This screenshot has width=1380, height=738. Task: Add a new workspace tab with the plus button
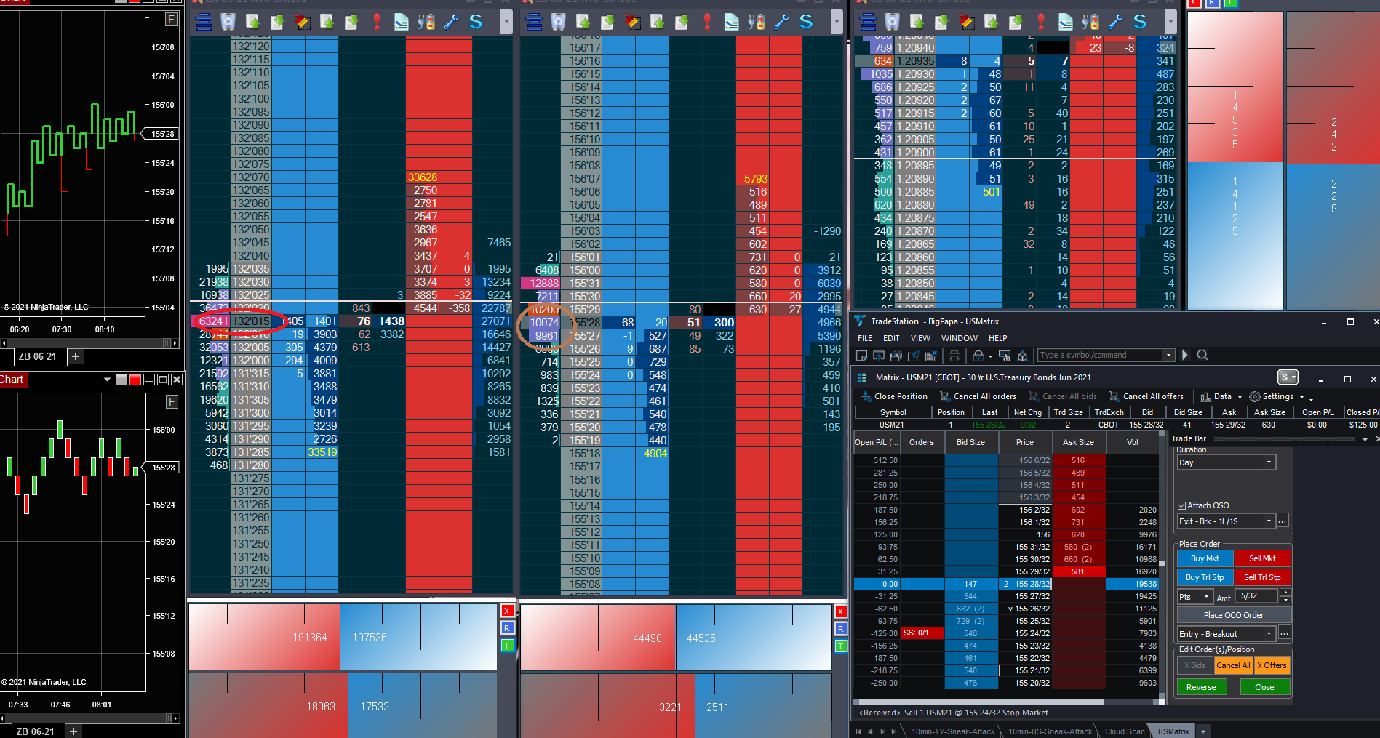click(x=1203, y=731)
